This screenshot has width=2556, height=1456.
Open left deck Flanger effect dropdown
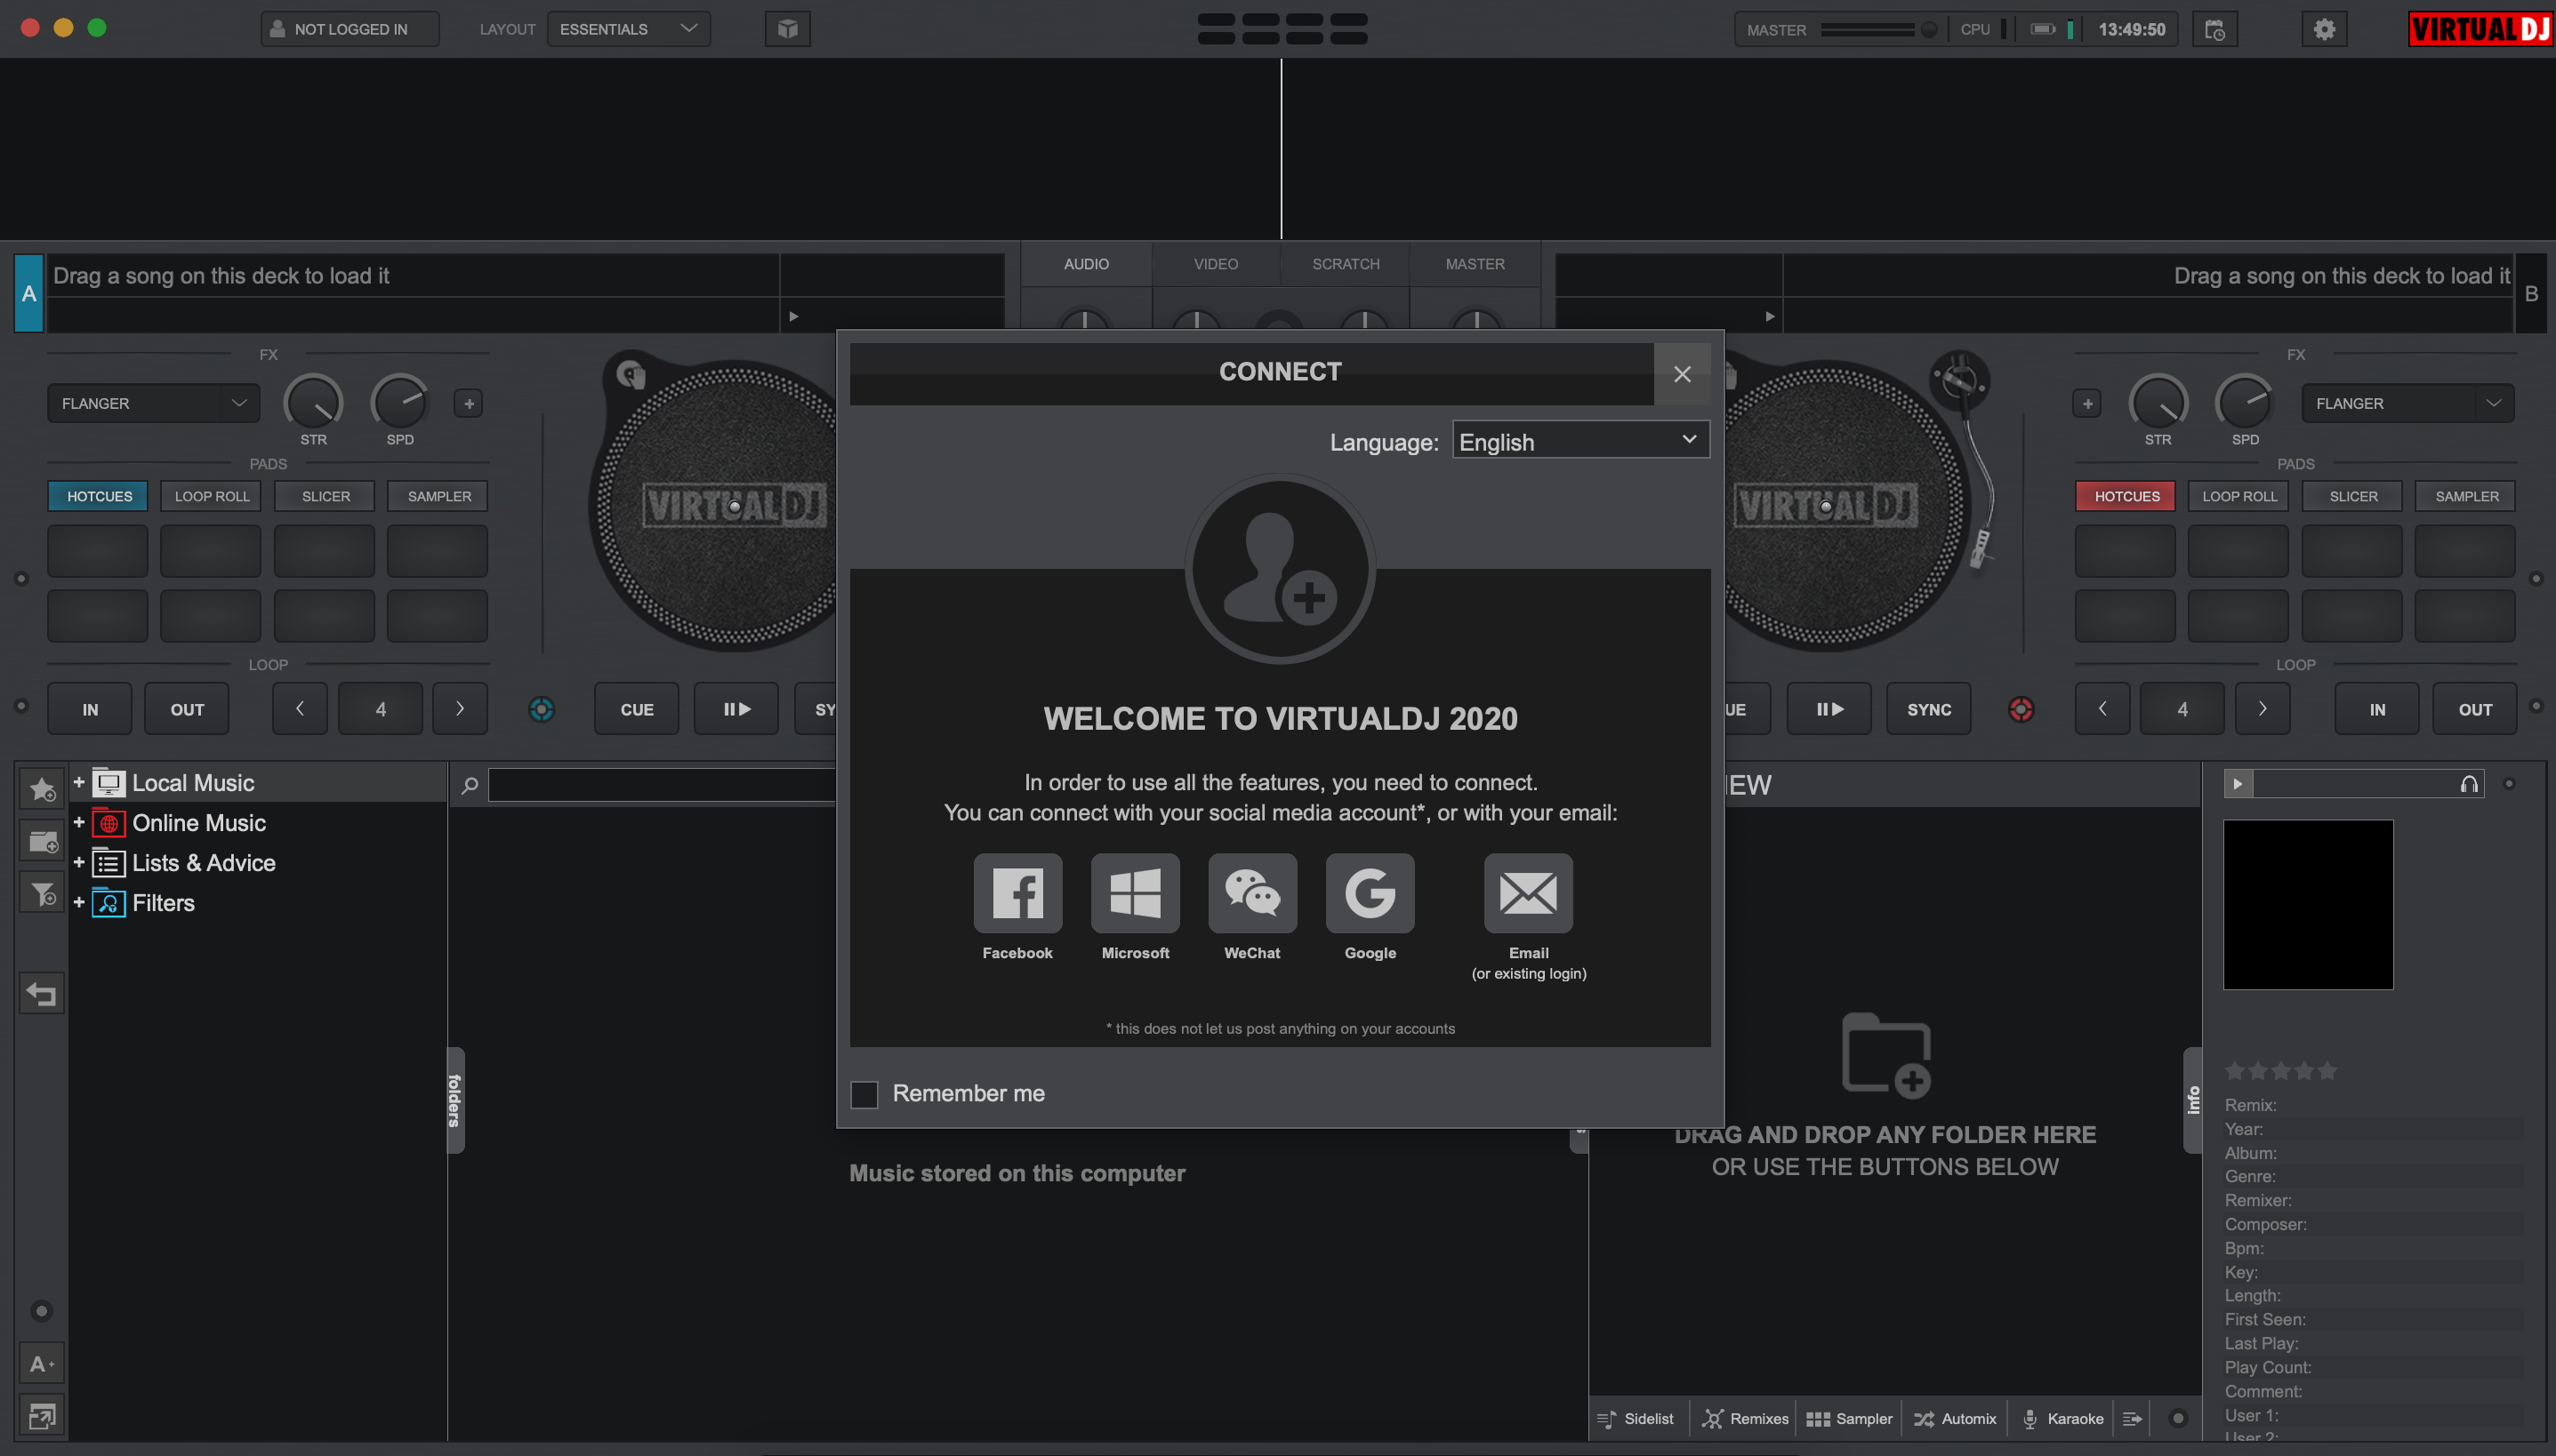pyautogui.click(x=153, y=403)
